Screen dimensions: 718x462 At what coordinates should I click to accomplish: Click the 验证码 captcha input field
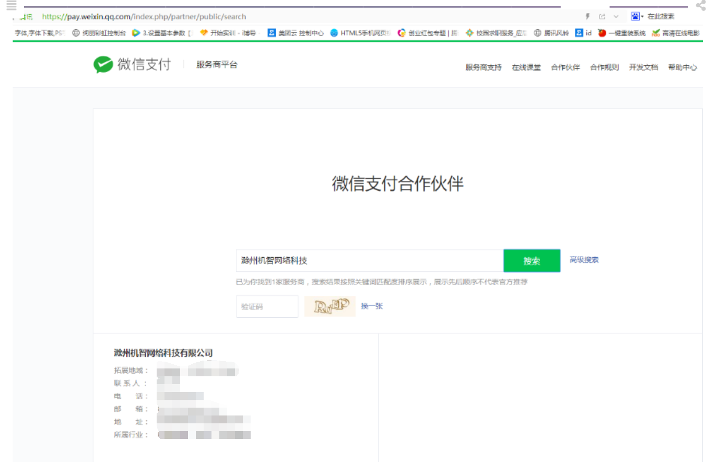pos(267,306)
